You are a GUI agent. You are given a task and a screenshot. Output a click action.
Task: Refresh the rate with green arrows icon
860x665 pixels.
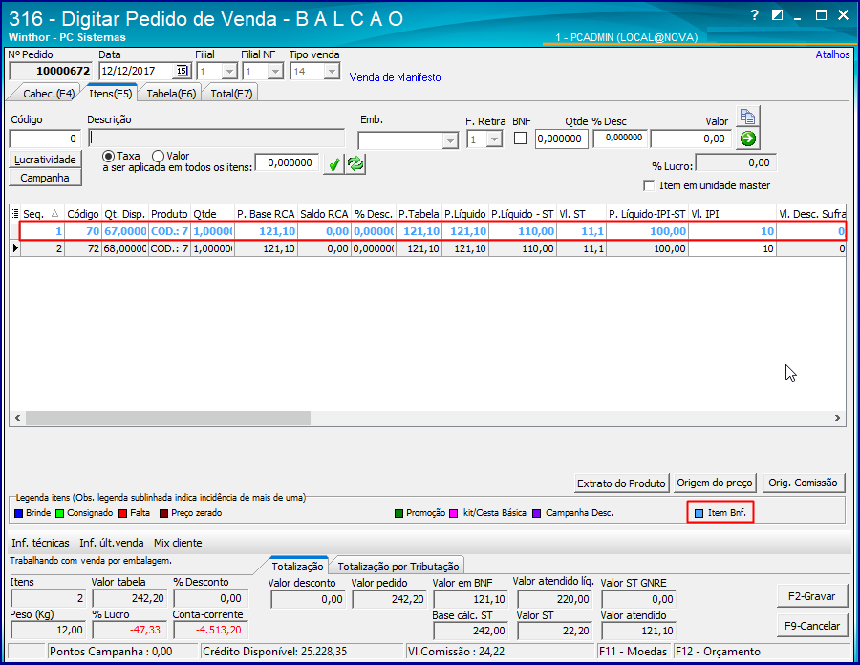[x=355, y=164]
